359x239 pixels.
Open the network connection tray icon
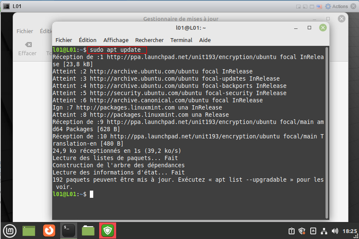click(324, 231)
